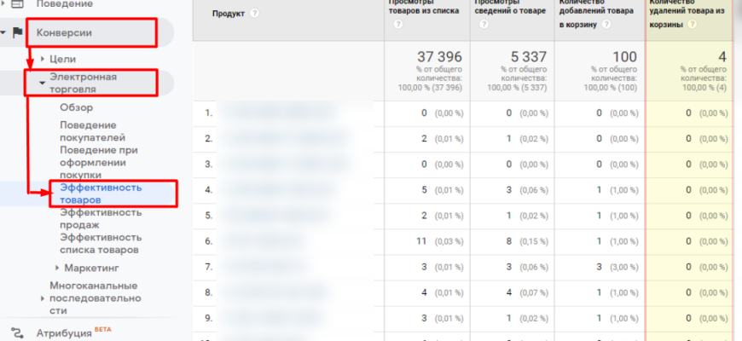The width and height of the screenshot is (742, 341).
Task: Open help for Просмотры сведений о товаре
Action: 484,25
